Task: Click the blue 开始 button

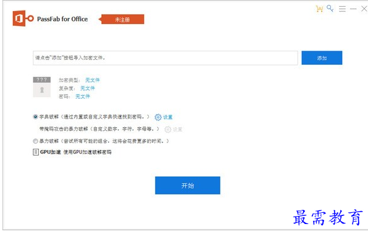Action: point(188,185)
